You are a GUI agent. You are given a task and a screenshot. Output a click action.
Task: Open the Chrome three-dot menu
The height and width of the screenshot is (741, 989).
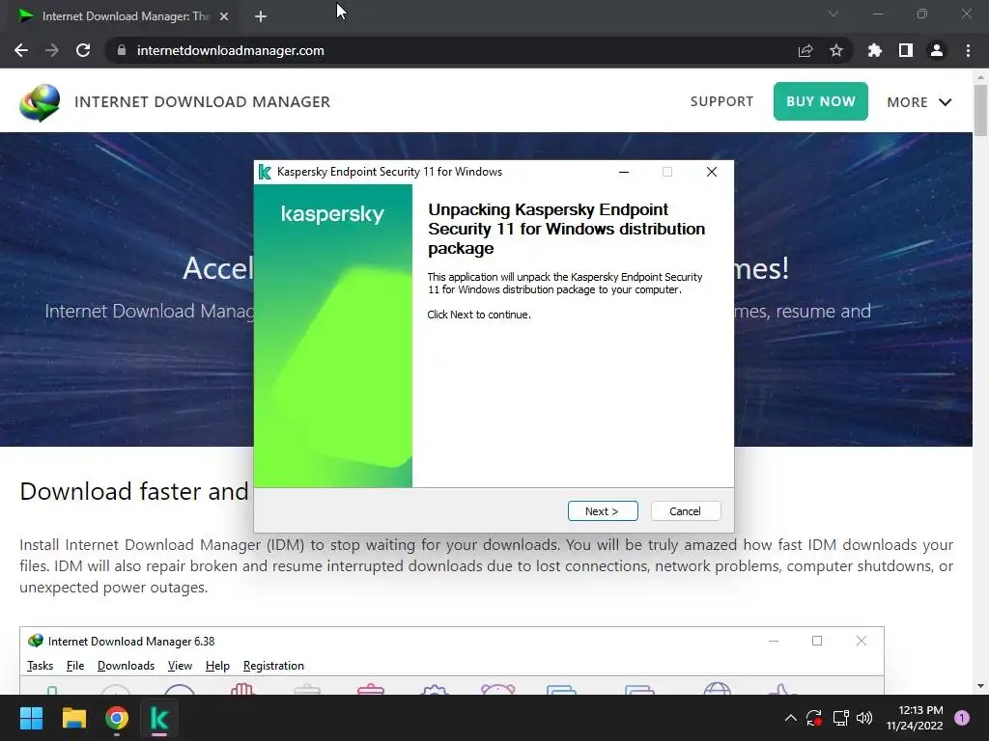coord(968,50)
